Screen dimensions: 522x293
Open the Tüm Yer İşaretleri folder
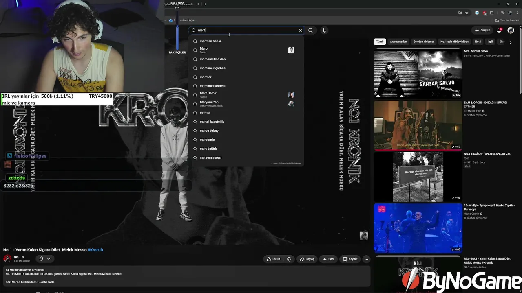(507, 20)
